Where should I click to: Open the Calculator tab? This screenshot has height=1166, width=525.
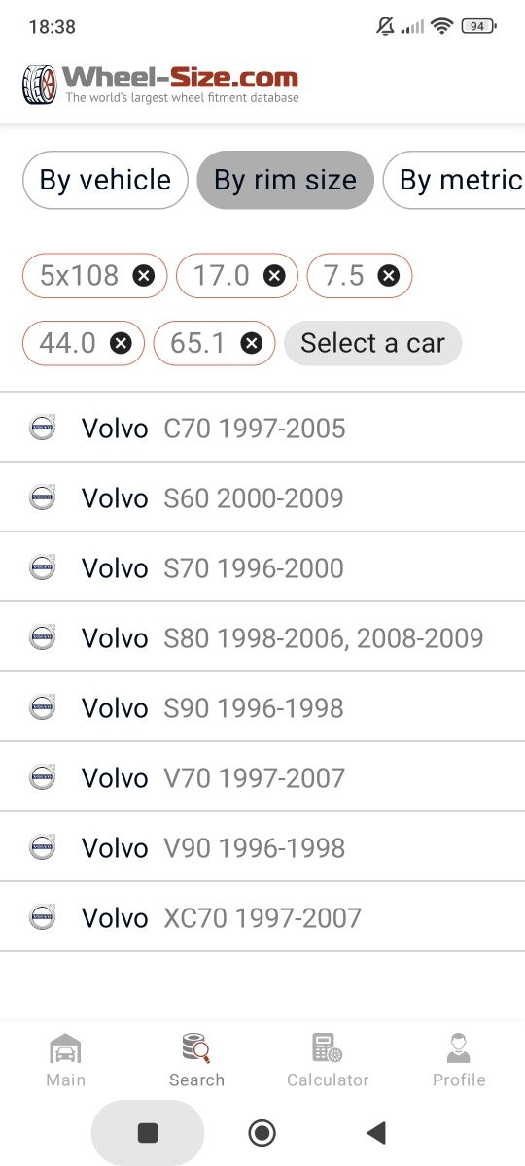coord(328,1061)
